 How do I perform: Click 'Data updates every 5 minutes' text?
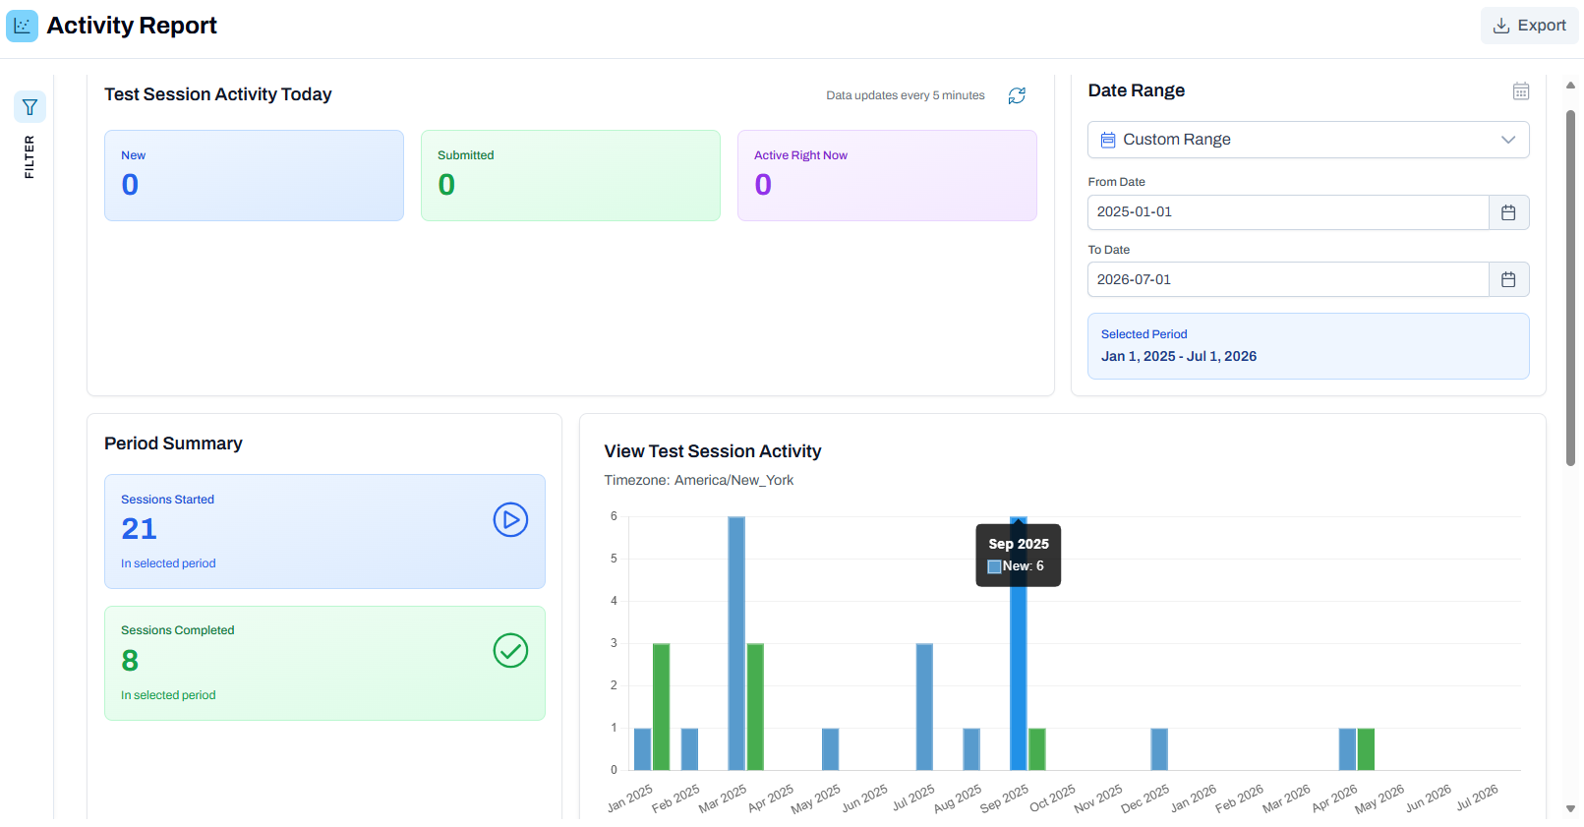pyautogui.click(x=906, y=95)
